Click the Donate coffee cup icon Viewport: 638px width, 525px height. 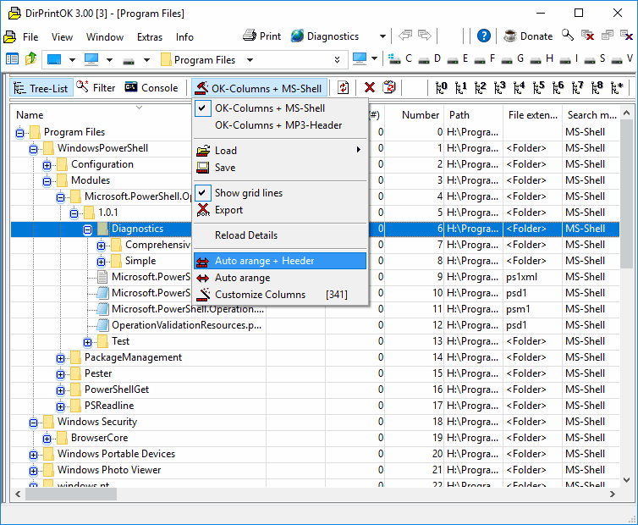(x=510, y=36)
